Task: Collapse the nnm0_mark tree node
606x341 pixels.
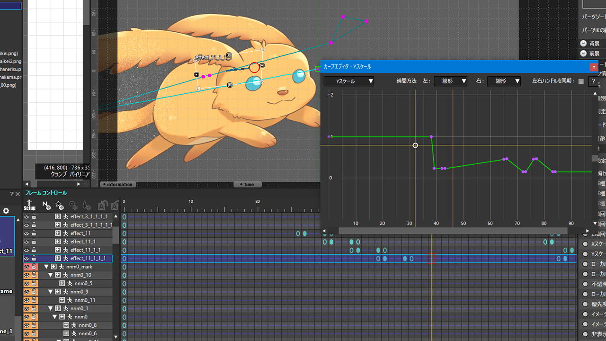Action: [46, 267]
